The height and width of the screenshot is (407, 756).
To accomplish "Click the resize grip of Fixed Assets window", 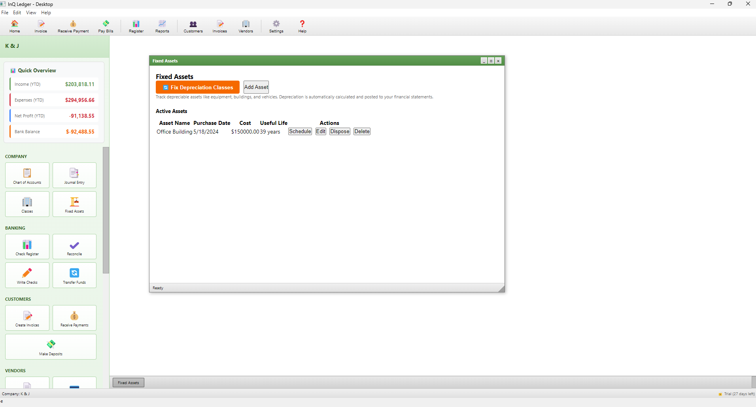I will tap(501, 289).
